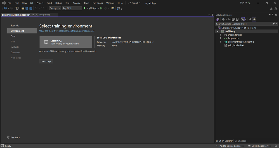Open the Git menu
This screenshot has height=148, width=279.
tap(32, 3)
